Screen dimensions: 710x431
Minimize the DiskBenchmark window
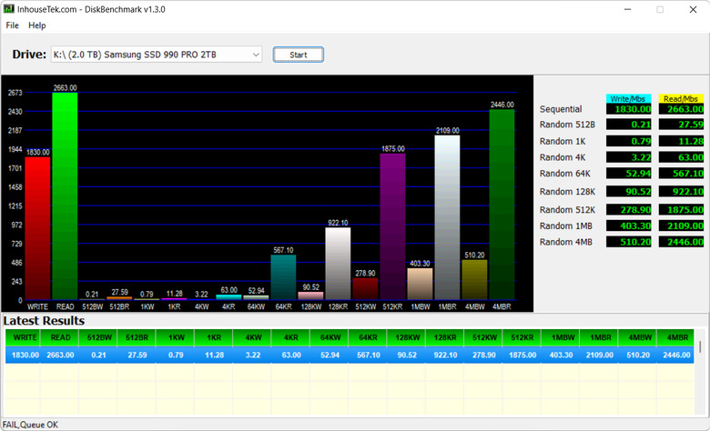(627, 9)
